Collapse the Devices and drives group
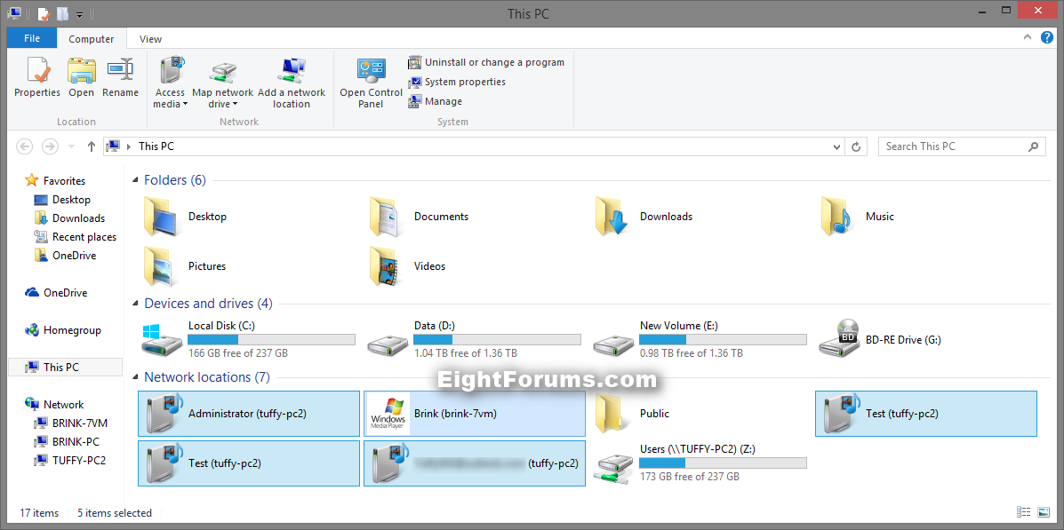The width and height of the screenshot is (1064, 530). coord(136,305)
